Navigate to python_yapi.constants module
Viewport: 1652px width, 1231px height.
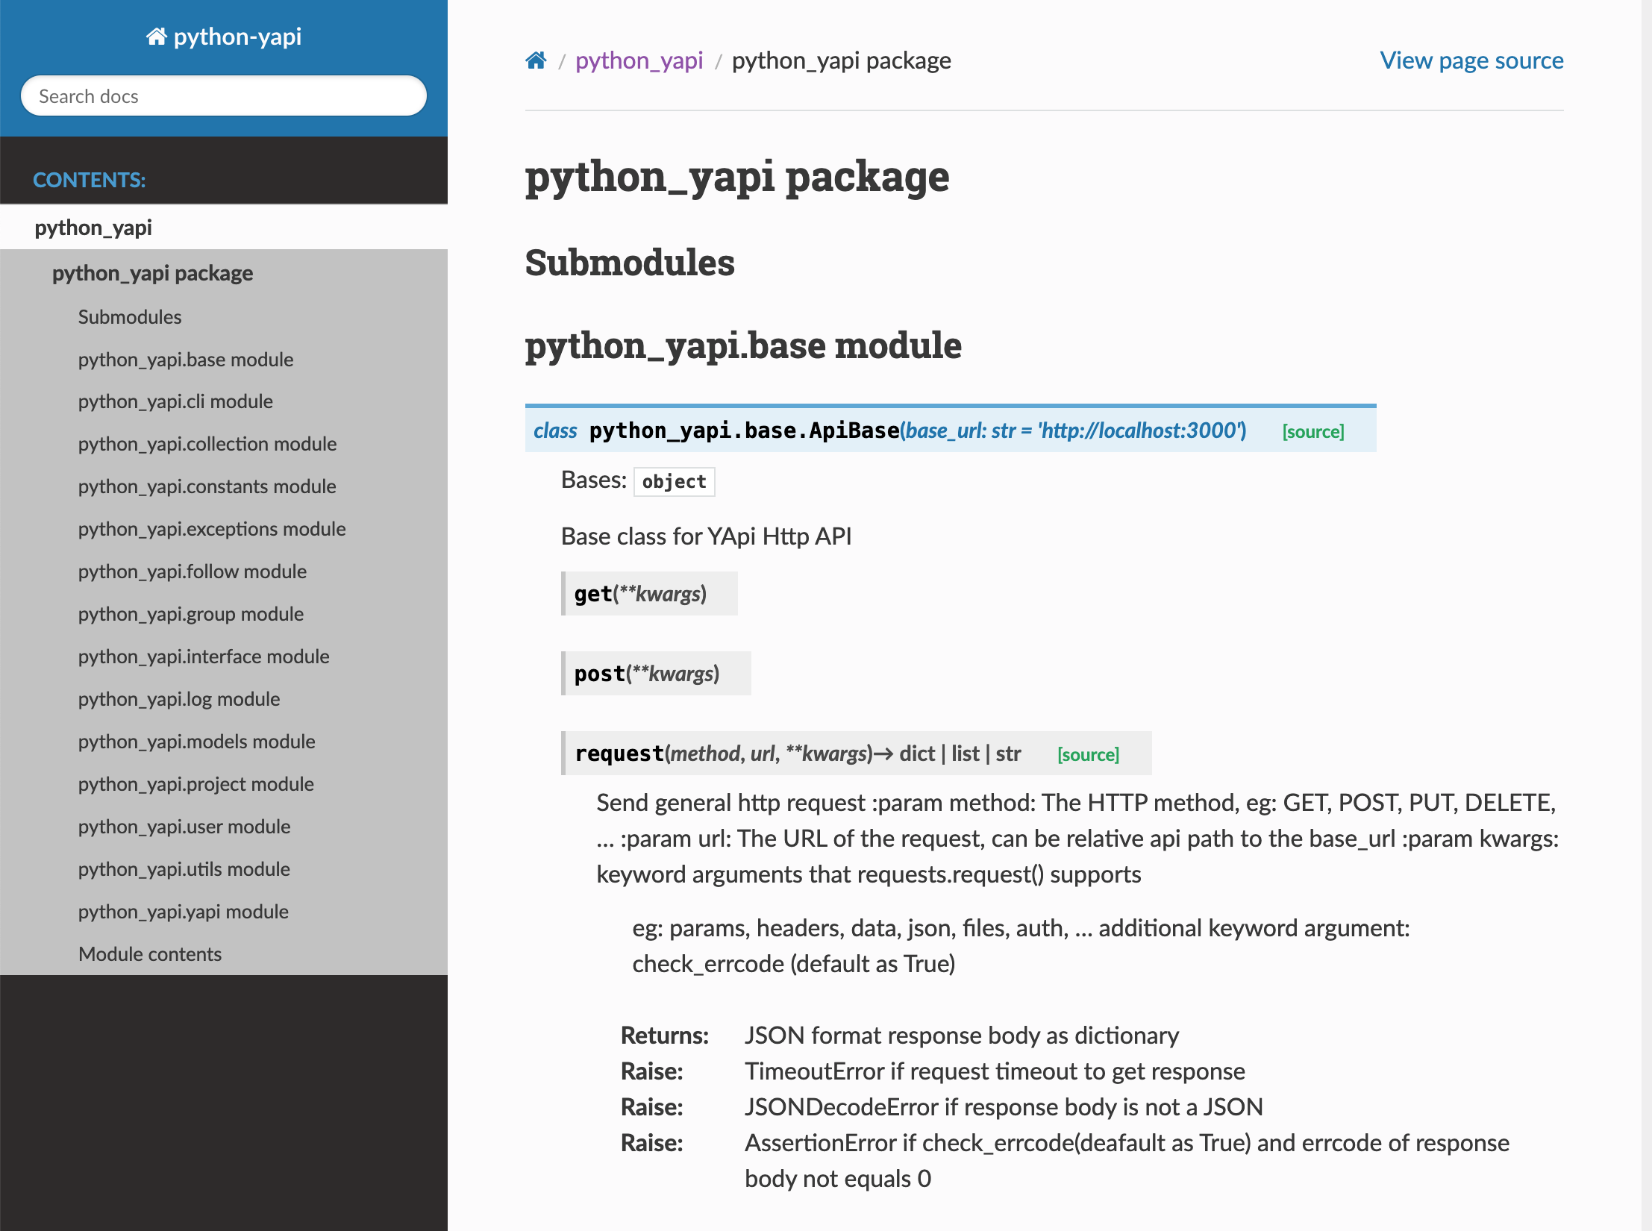(x=207, y=486)
